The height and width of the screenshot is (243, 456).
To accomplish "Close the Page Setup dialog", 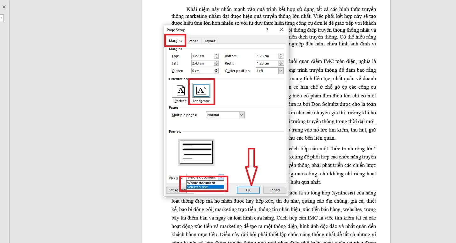I will (281, 30).
